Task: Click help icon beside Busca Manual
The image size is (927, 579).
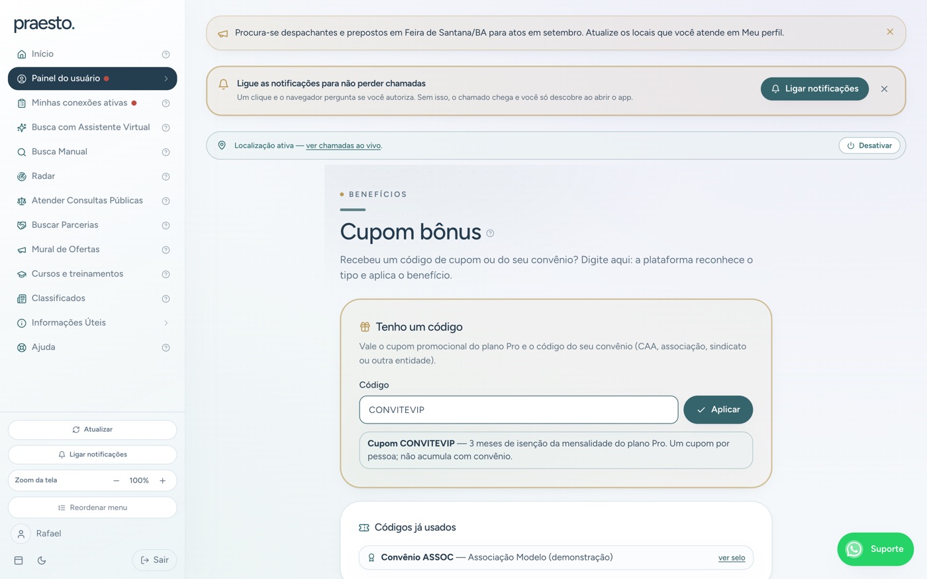Action: [166, 152]
